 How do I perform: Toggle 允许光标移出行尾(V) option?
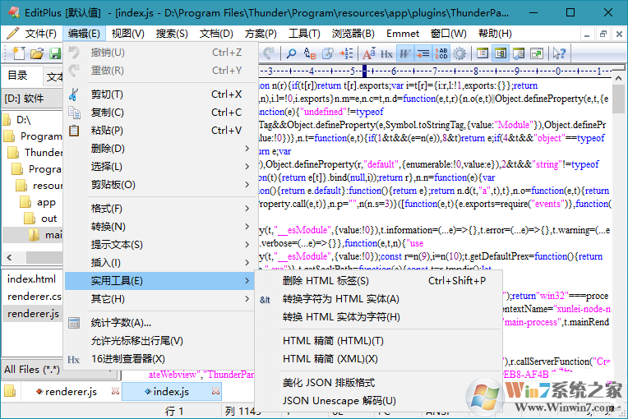(159, 341)
